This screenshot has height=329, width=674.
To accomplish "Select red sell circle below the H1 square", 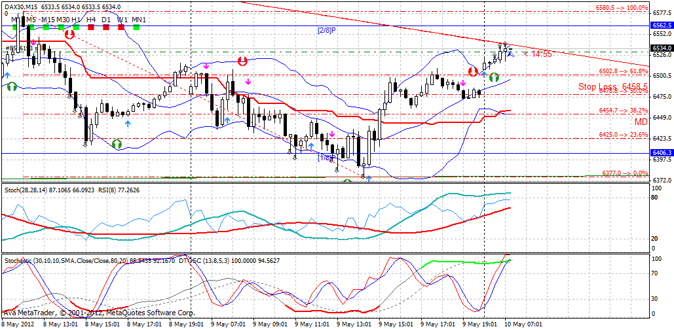I will [x=69, y=35].
